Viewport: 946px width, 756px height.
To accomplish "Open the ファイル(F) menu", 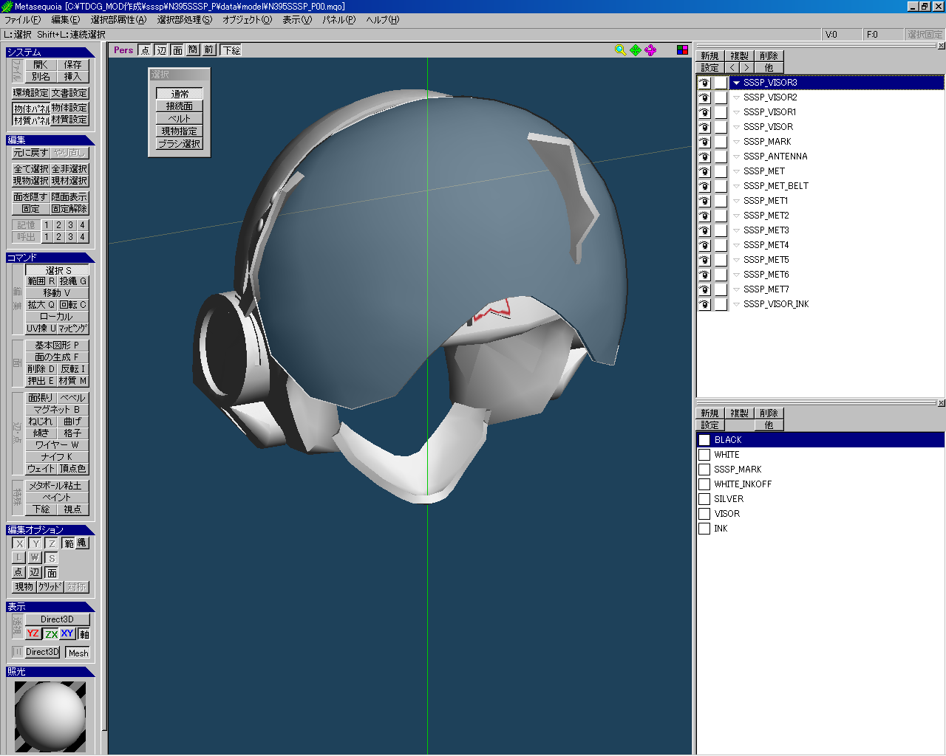I will (x=23, y=20).
